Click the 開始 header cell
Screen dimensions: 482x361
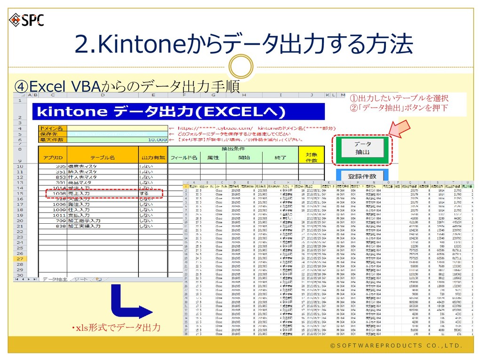coord(244,157)
